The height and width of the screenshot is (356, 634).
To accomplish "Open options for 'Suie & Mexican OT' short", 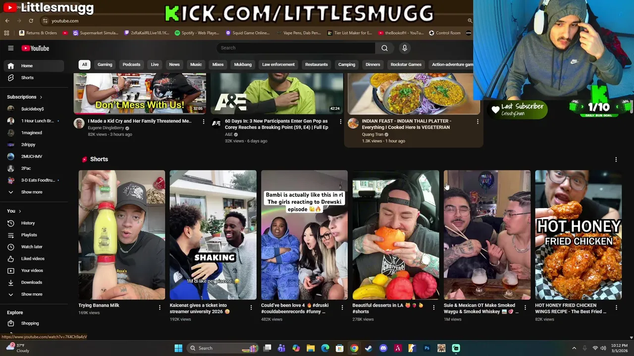I will [525, 308].
